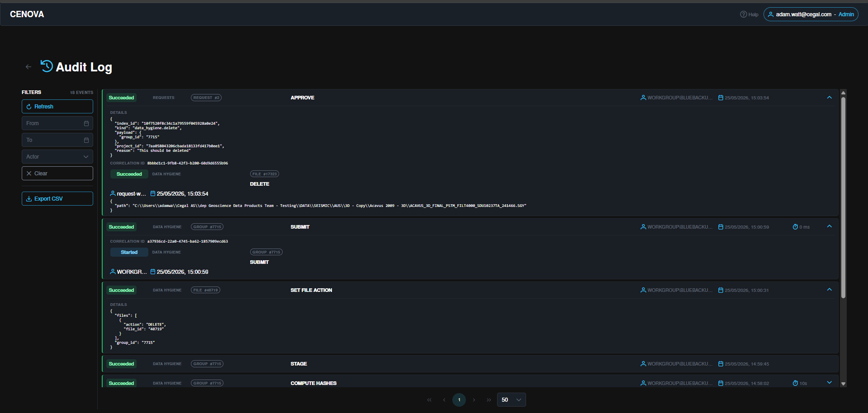This screenshot has width=868, height=413.
Task: Go to next page of results
Action: point(474,400)
